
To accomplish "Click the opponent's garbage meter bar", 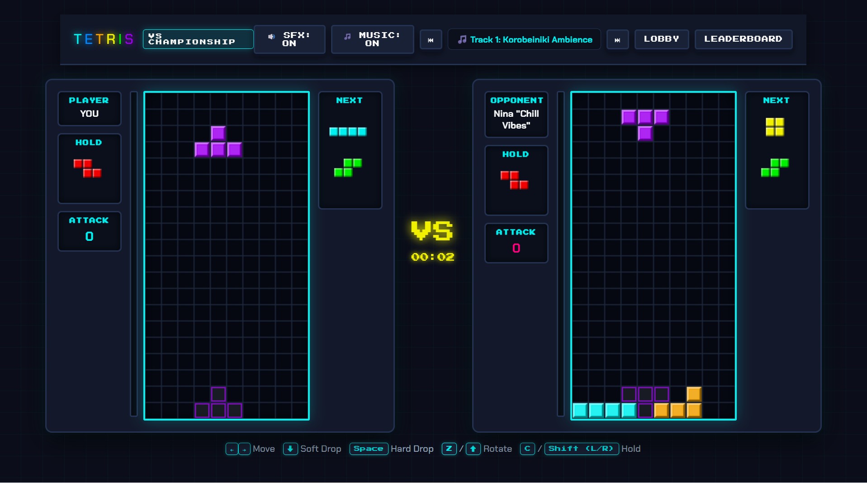I will [x=561, y=254].
